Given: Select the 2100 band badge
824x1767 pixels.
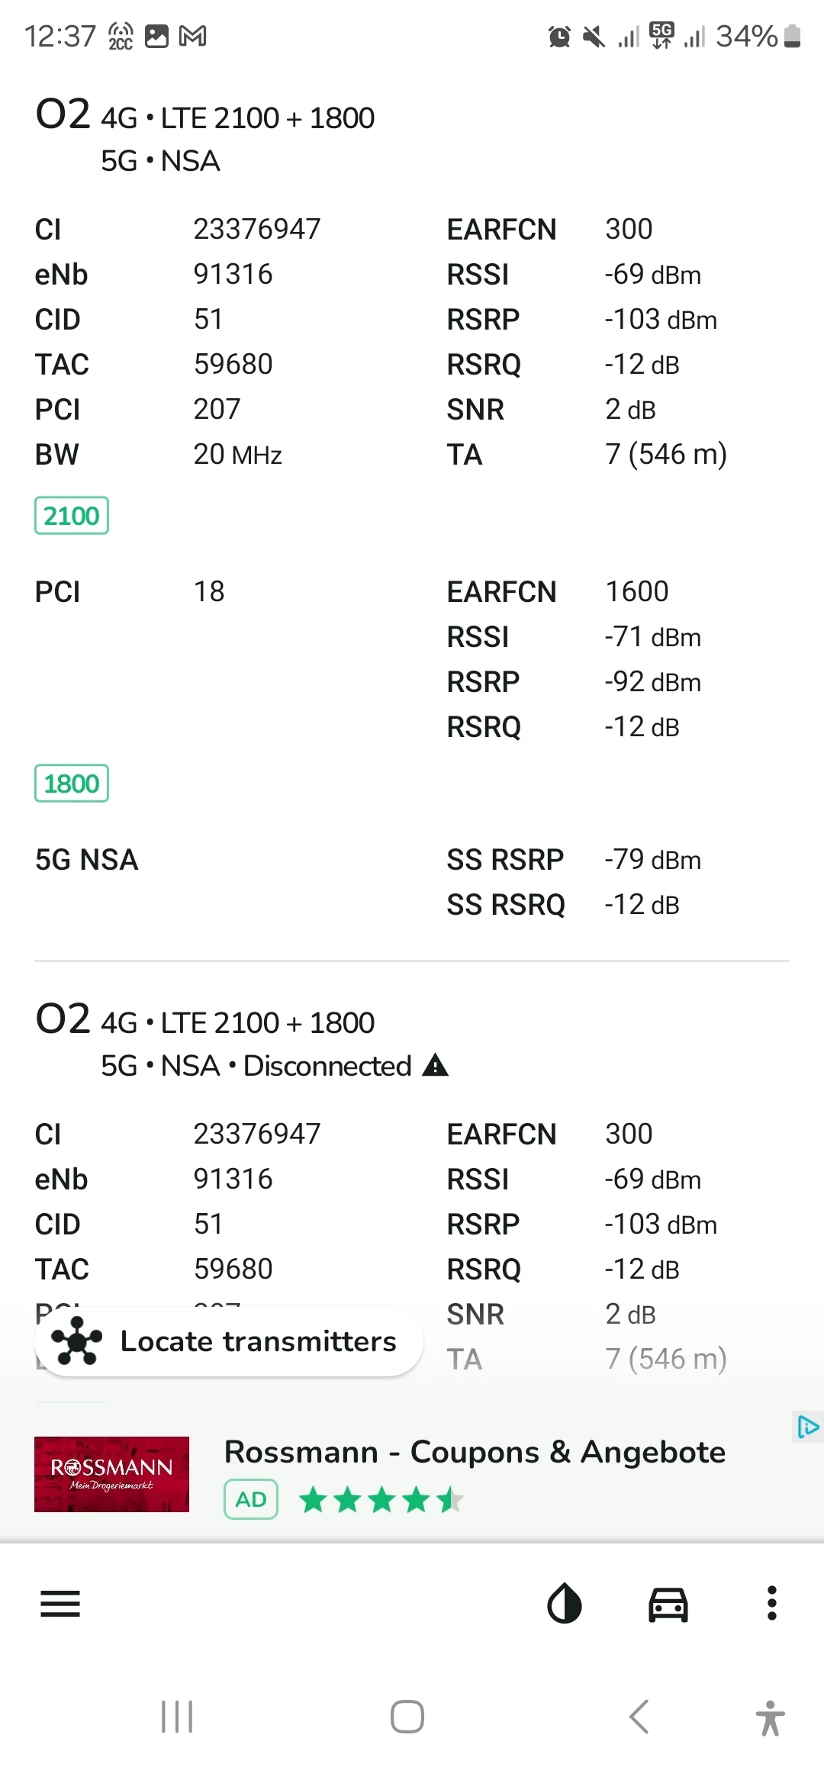Looking at the screenshot, I should [x=72, y=516].
